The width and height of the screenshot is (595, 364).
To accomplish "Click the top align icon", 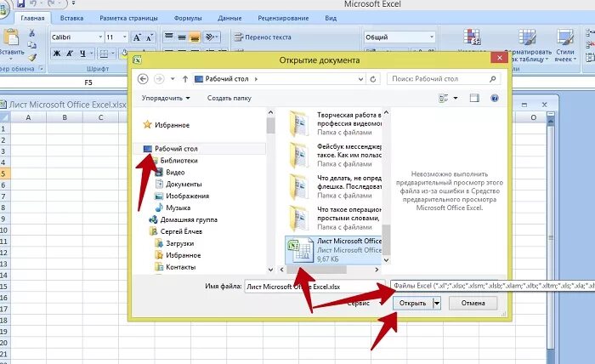I will pyautogui.click(x=169, y=37).
